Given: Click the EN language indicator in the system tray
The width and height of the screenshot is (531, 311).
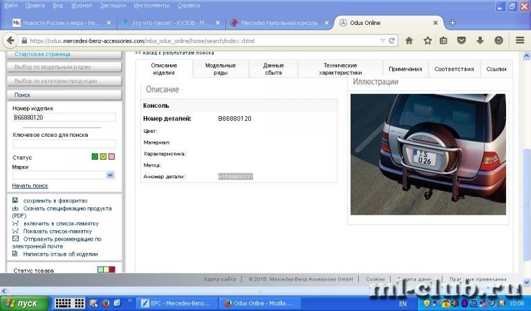Looking at the screenshot, I should 402,303.
